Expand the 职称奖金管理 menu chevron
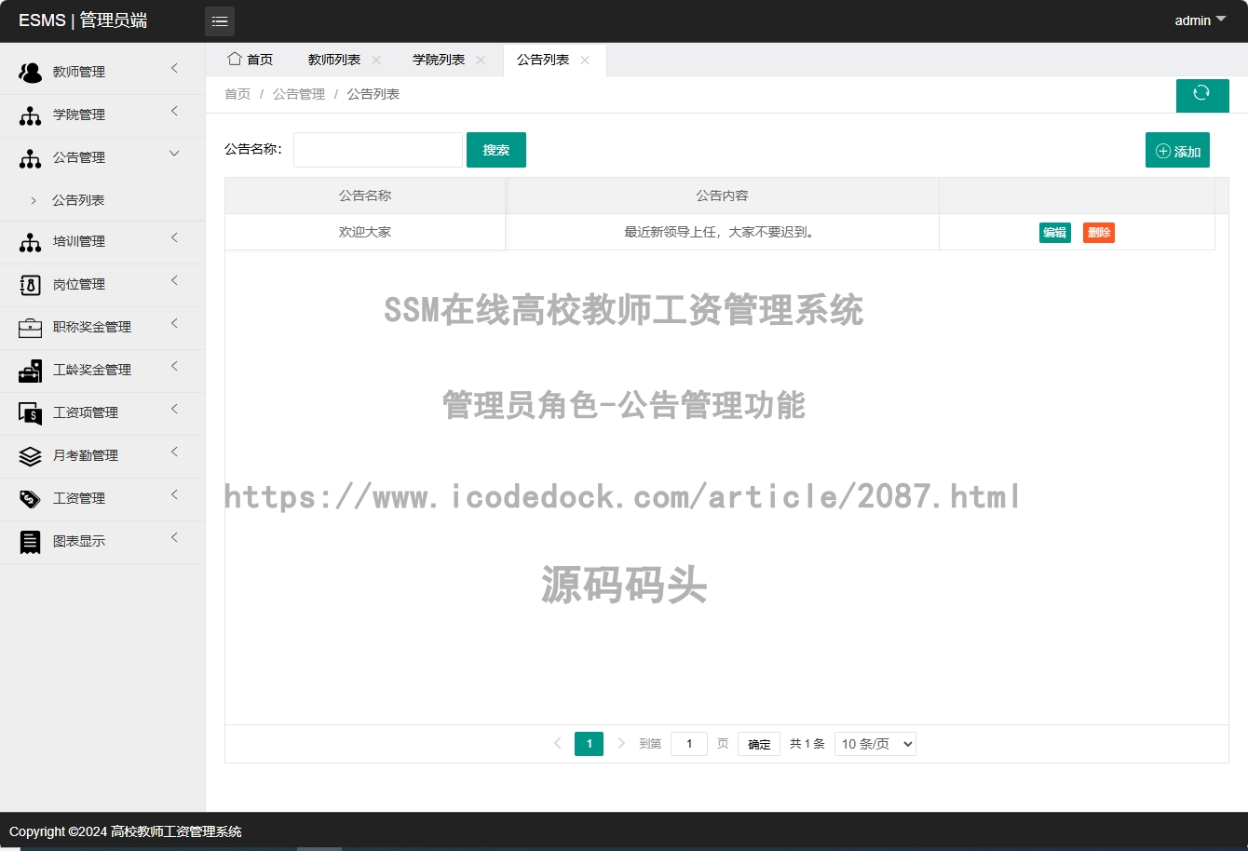The image size is (1248, 851). [x=174, y=323]
